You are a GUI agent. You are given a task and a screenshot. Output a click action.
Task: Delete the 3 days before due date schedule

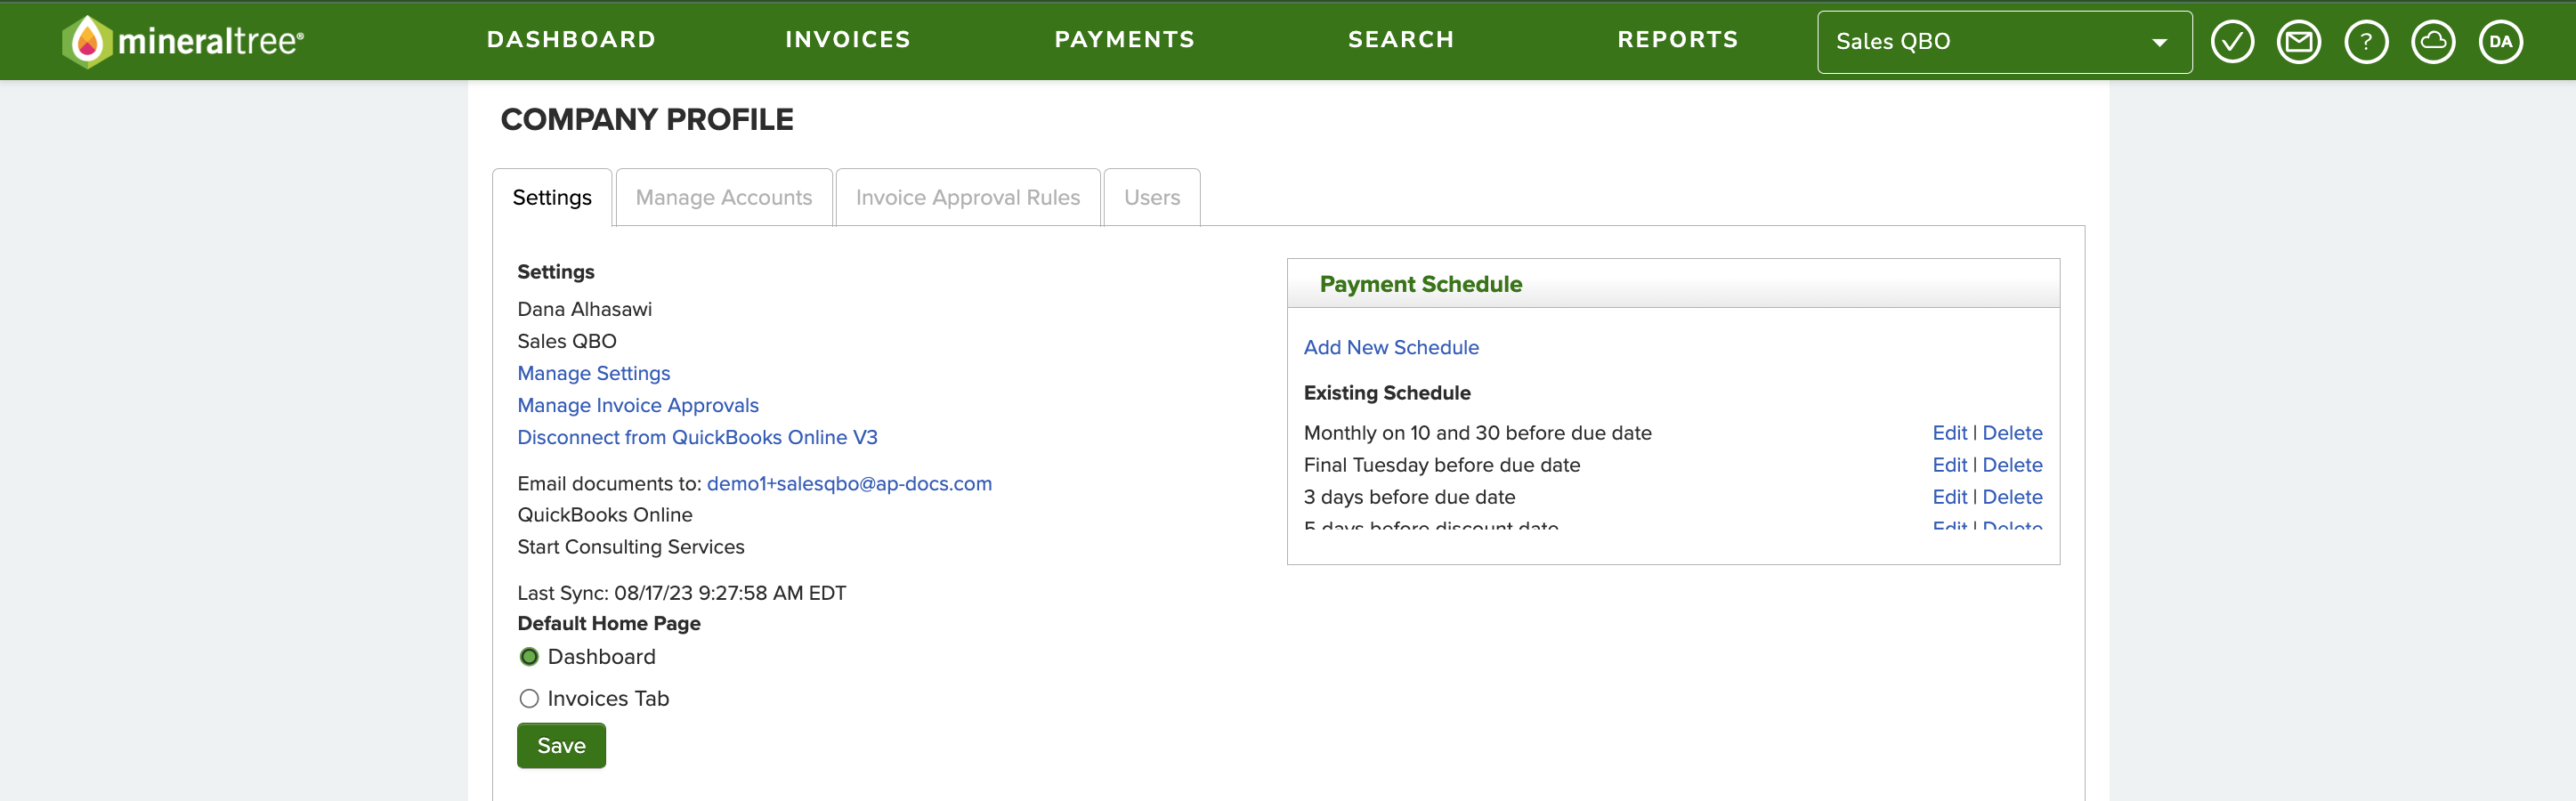(x=2012, y=497)
